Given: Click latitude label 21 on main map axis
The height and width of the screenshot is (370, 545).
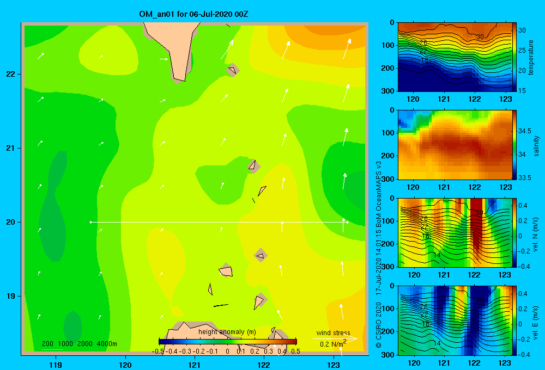Looking at the screenshot, I should [11, 148].
